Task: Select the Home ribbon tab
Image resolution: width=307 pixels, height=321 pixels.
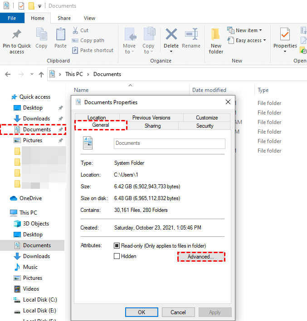Action: click(x=38, y=18)
